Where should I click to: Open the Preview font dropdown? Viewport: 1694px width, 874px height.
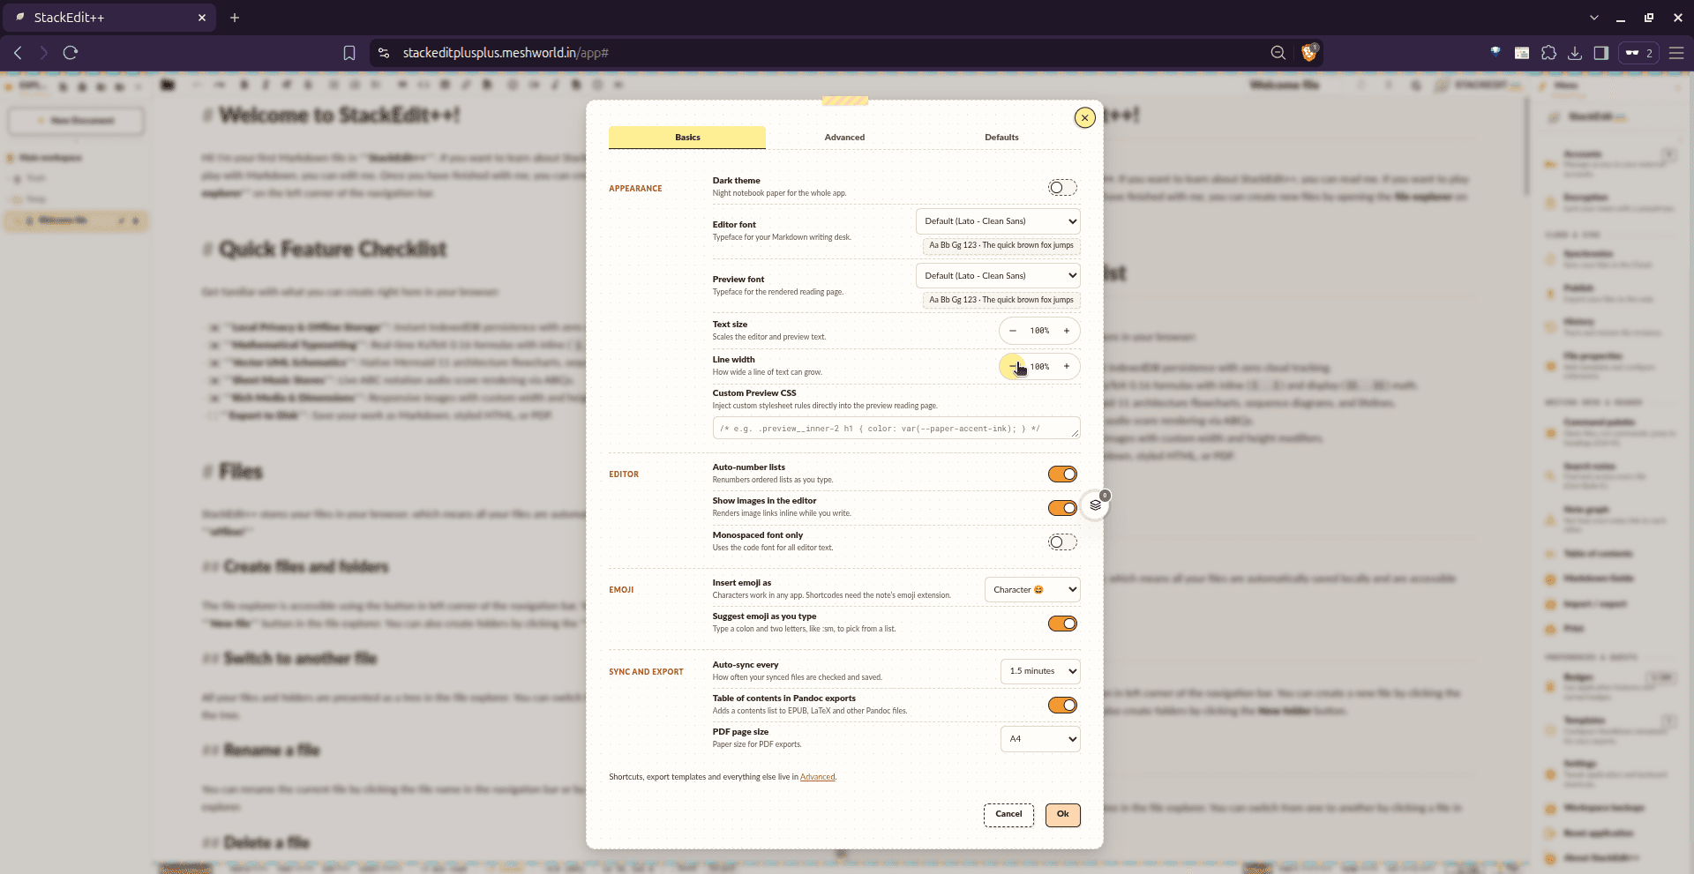(x=998, y=276)
